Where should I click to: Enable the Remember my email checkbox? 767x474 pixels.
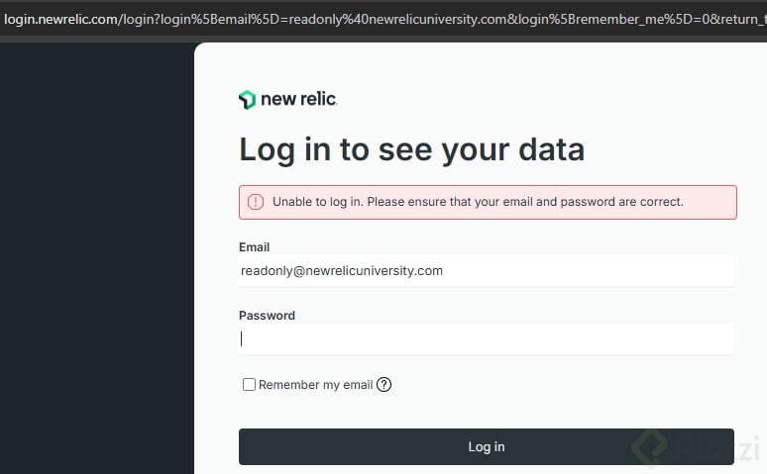(250, 385)
